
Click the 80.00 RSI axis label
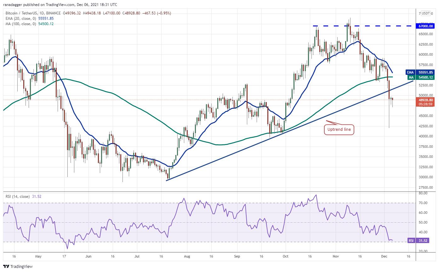(423, 193)
